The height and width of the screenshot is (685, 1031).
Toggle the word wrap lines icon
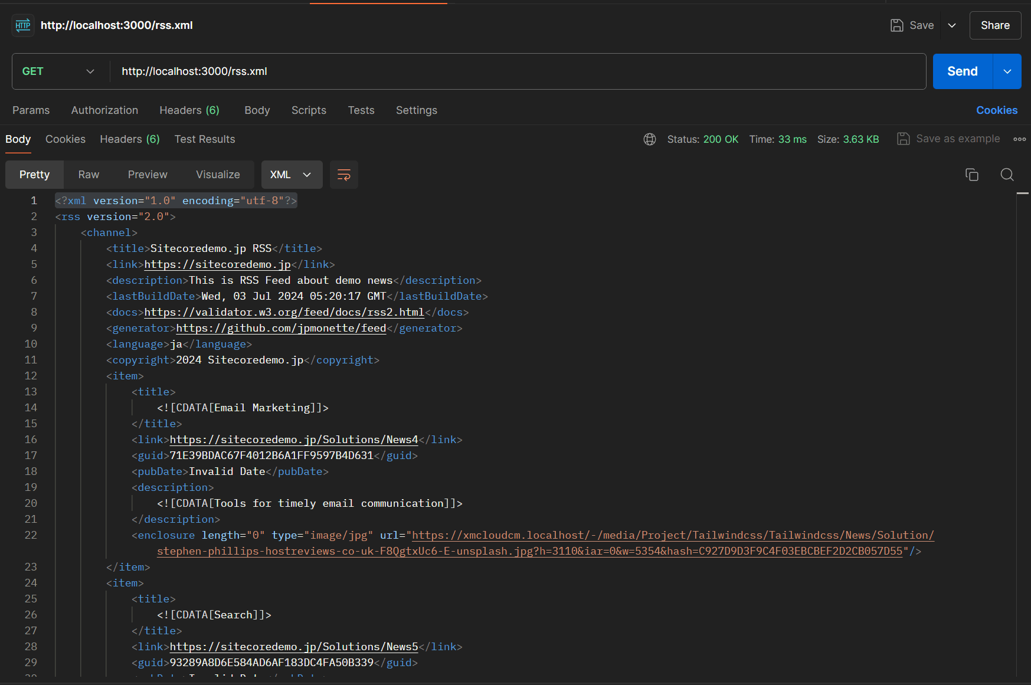(343, 175)
